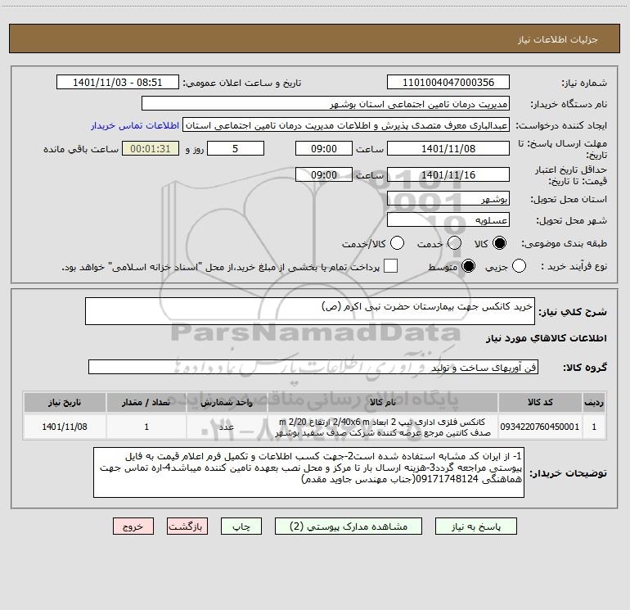Click the پاسخ به نیاز button

pyautogui.click(x=476, y=526)
